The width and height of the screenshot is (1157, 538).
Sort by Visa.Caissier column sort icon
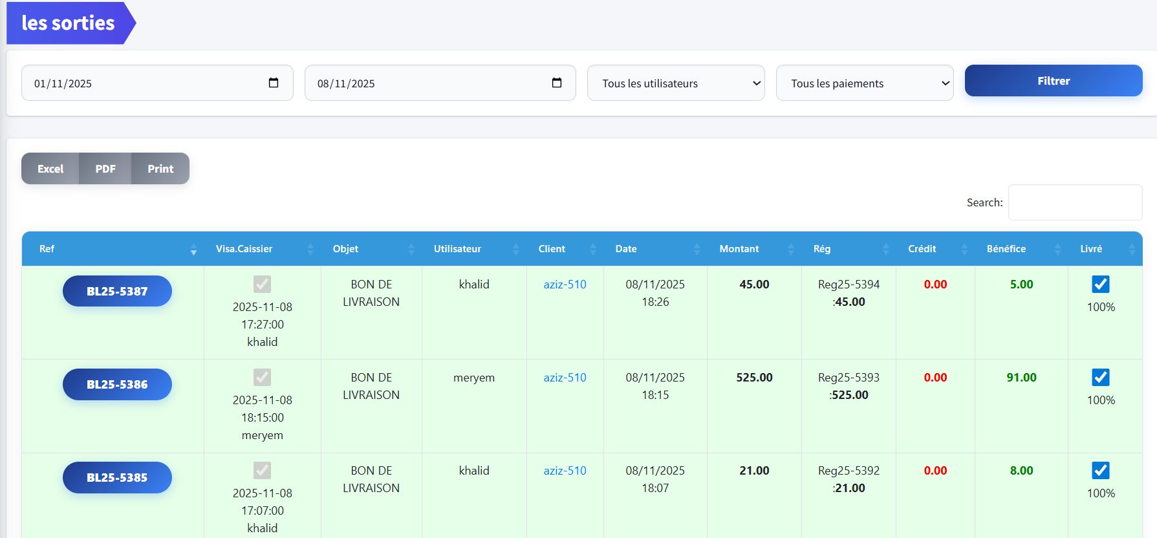310,249
